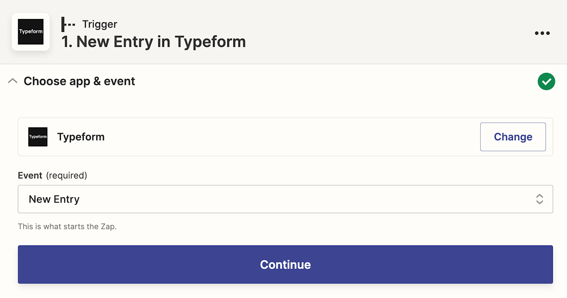Image resolution: width=567 pixels, height=298 pixels.
Task: Click "This is what starts the Zap." text
Action: (67, 226)
